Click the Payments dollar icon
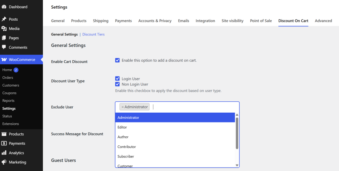The height and width of the screenshot is (171, 339). click(x=4, y=144)
